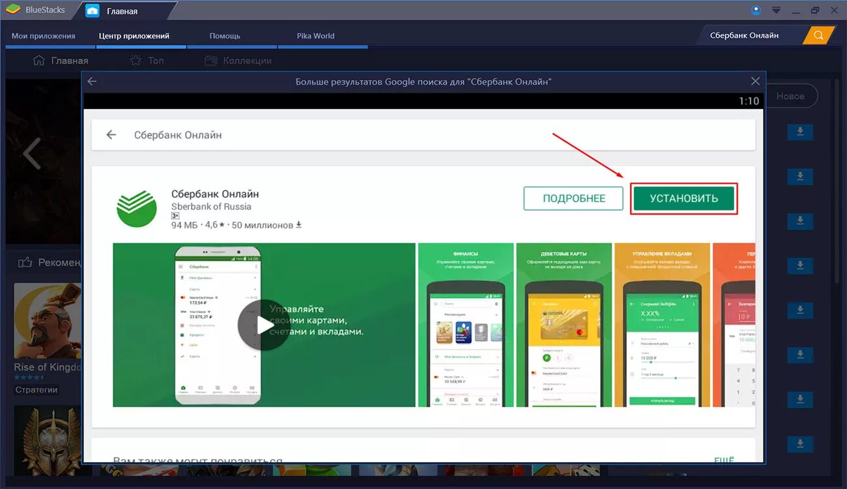This screenshot has height=489, width=847.
Task: Click the BlueStacks logo icon
Action: pyautogui.click(x=12, y=10)
